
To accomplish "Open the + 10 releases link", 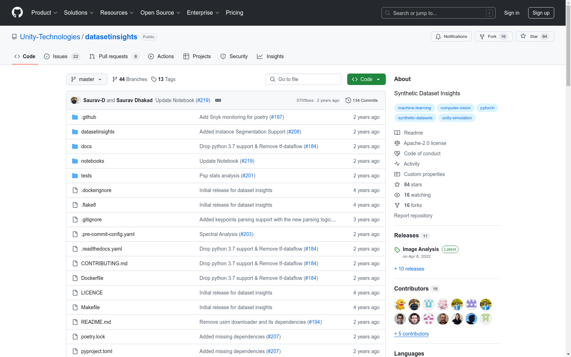I will (409, 269).
